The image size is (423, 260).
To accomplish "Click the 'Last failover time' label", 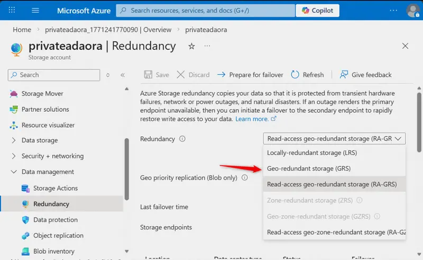I will coord(164,207).
